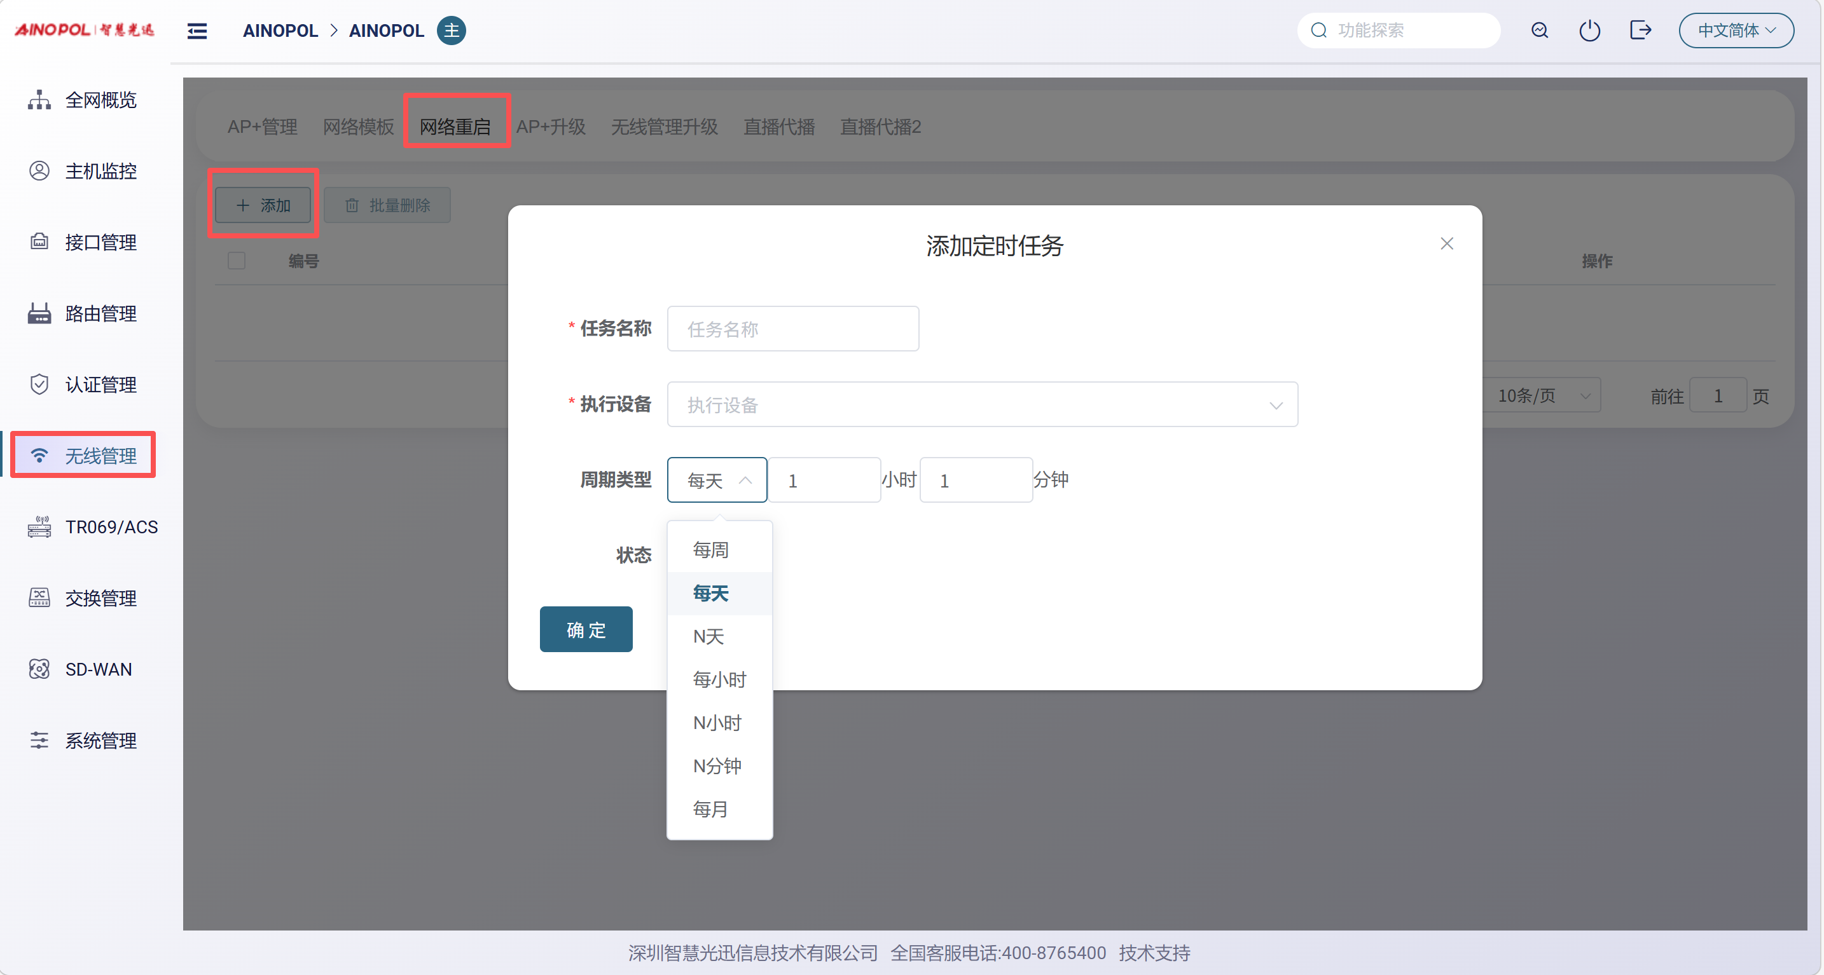Choose N分钟 option in period list

[717, 765]
